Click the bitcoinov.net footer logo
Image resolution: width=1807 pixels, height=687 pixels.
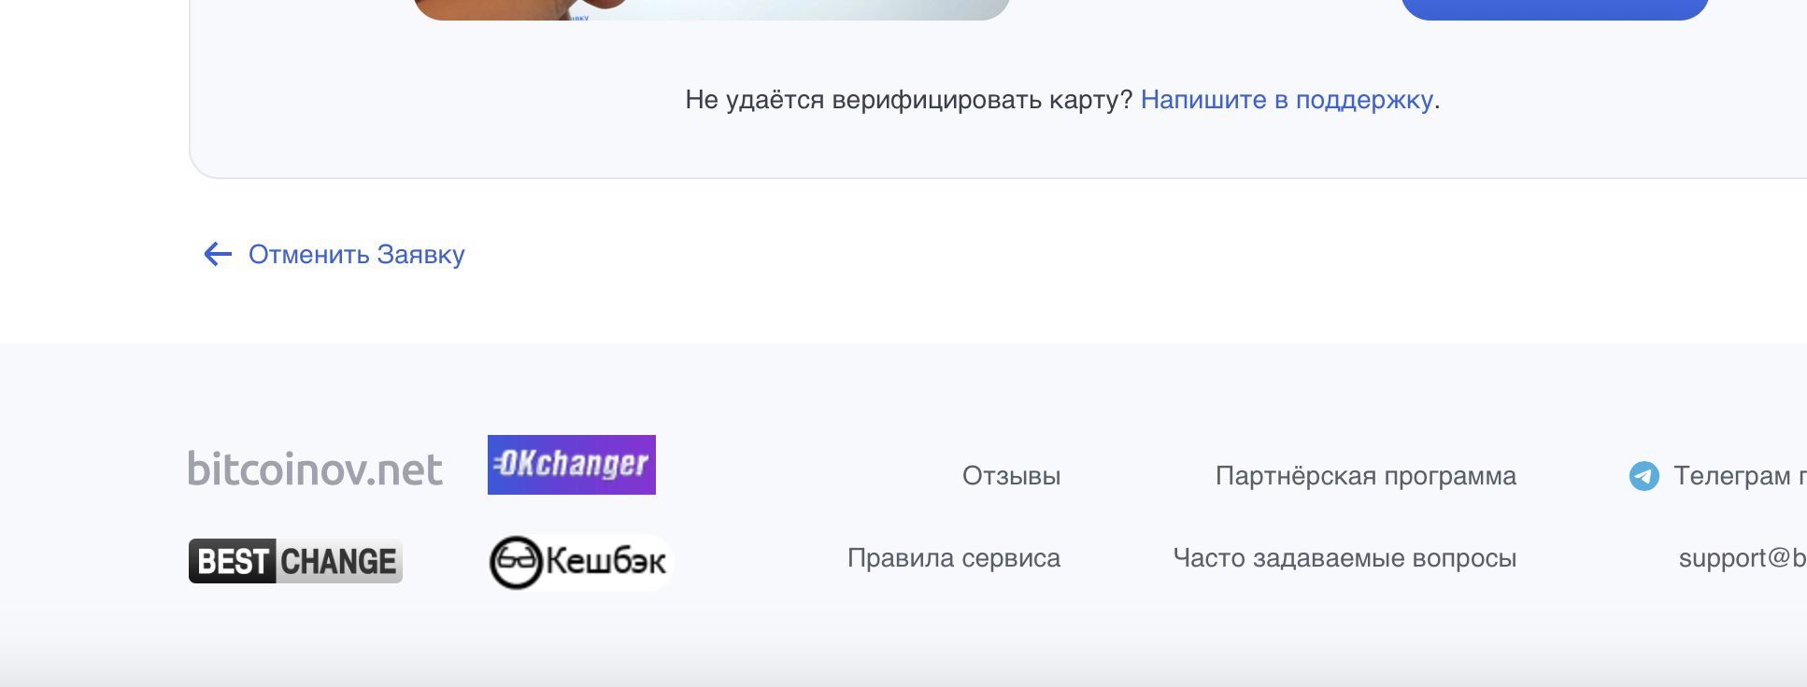[x=315, y=470]
